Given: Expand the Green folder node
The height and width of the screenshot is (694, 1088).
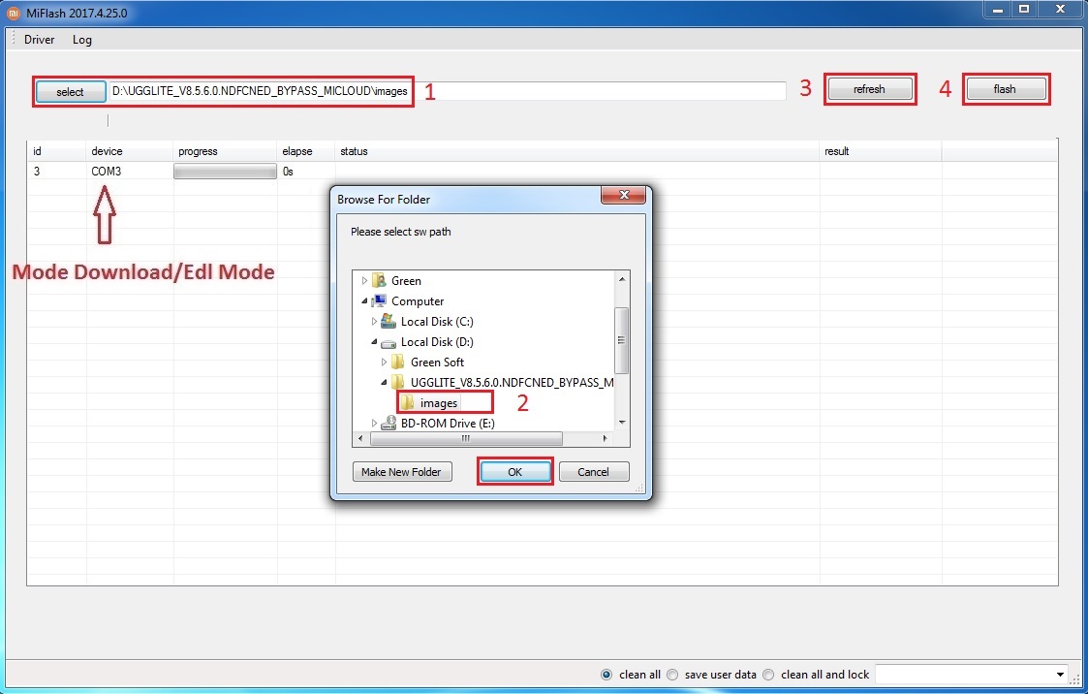Looking at the screenshot, I should (364, 281).
